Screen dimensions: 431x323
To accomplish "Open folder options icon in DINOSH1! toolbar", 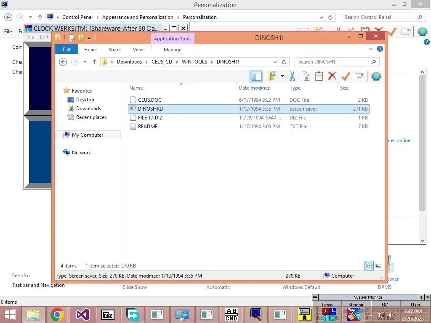I will pos(272,76).
